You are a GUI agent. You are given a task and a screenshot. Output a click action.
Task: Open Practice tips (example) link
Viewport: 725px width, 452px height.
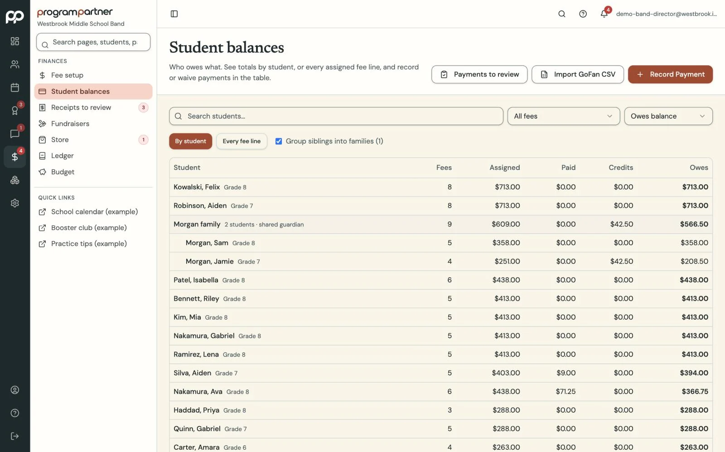click(93, 244)
